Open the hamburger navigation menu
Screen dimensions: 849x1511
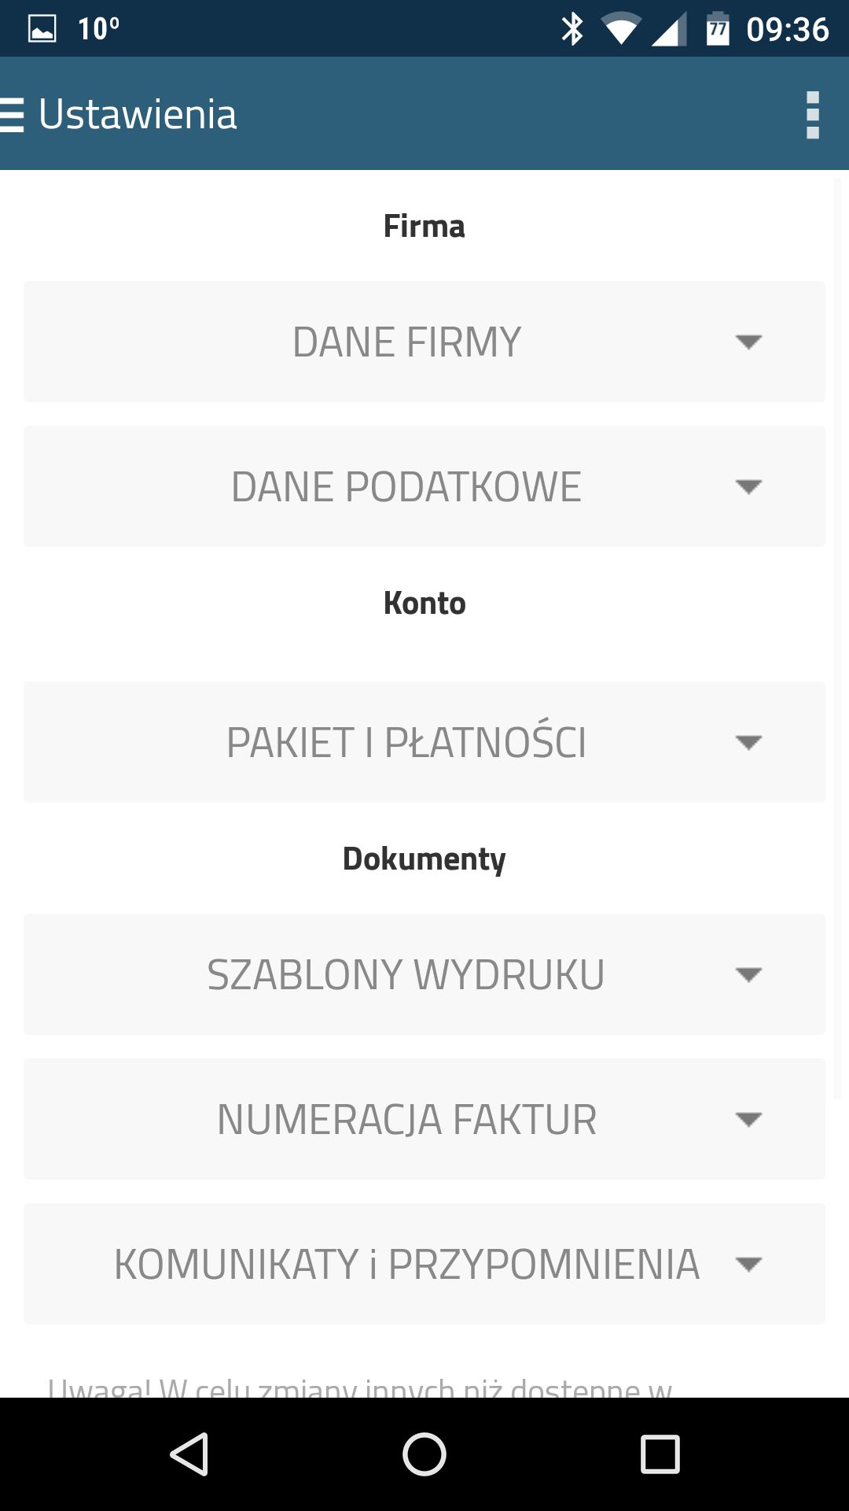click(12, 115)
